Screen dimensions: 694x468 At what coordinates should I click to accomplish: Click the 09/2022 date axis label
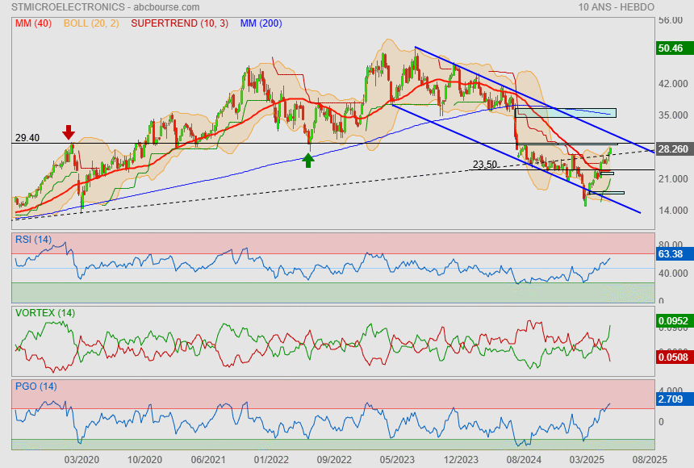pos(334,460)
